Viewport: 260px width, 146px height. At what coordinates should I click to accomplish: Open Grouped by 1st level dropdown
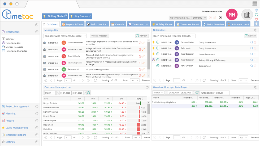point(214,93)
